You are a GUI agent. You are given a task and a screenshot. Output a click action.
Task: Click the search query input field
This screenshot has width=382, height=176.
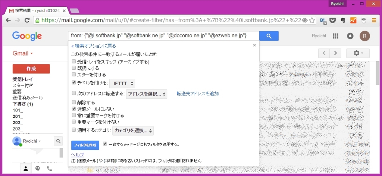163,36
